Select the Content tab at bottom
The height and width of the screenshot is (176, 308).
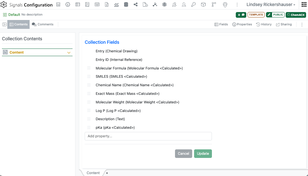[x=93, y=173]
